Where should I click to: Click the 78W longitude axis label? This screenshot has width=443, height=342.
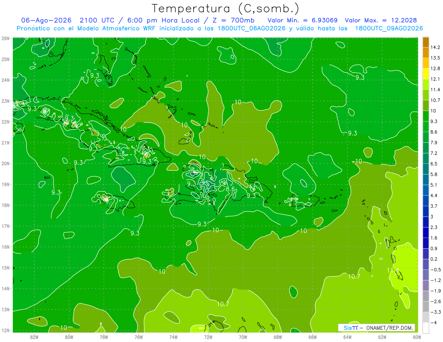pyautogui.click(x=104, y=337)
